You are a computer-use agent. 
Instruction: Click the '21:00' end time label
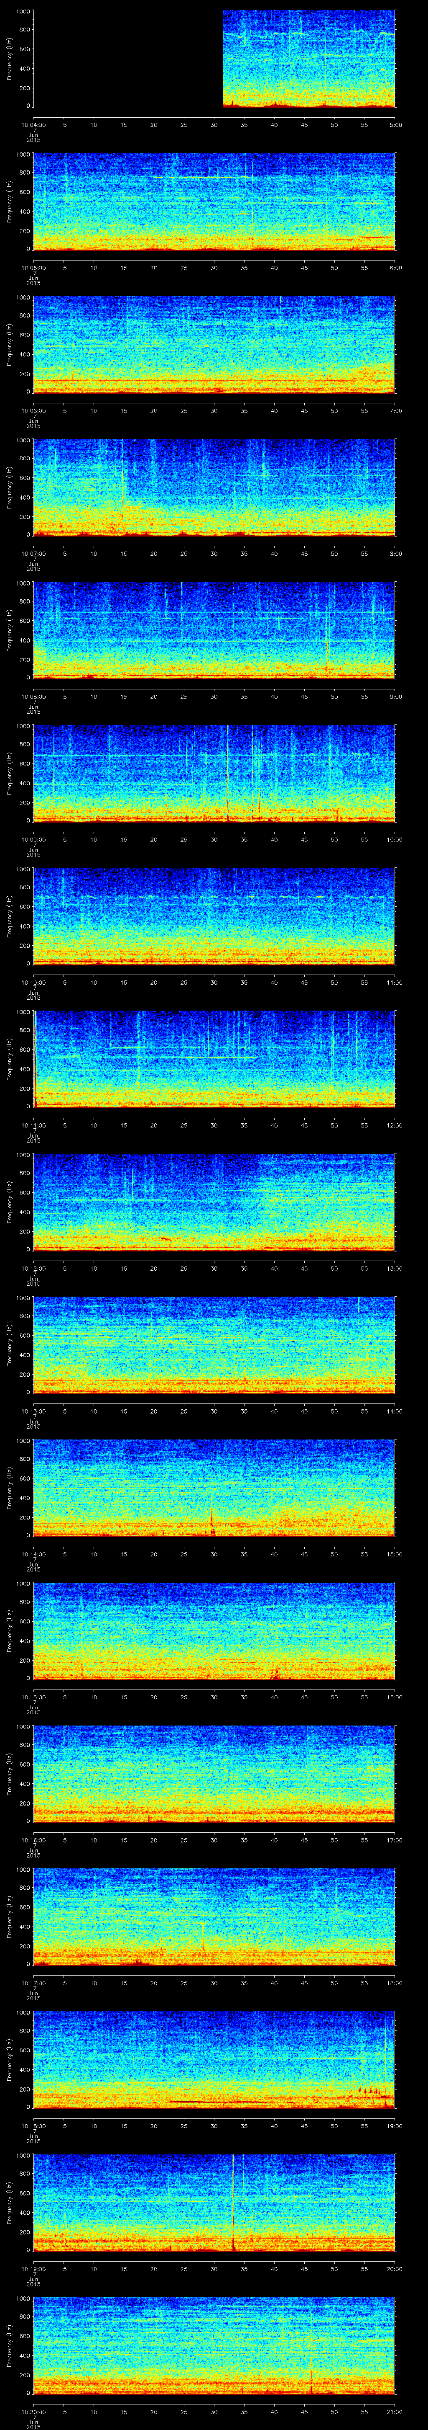point(394,2411)
